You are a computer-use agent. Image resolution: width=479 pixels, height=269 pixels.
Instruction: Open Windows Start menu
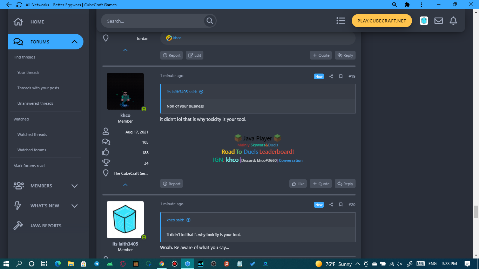click(x=6, y=264)
